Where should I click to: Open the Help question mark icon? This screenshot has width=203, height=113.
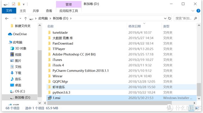[x=198, y=11]
